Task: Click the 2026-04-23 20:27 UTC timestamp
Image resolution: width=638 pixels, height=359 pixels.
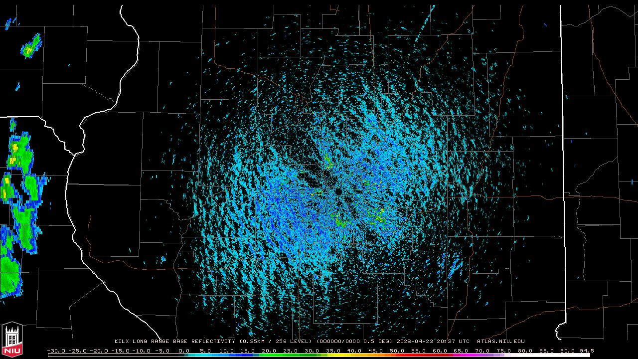Action: point(433,342)
